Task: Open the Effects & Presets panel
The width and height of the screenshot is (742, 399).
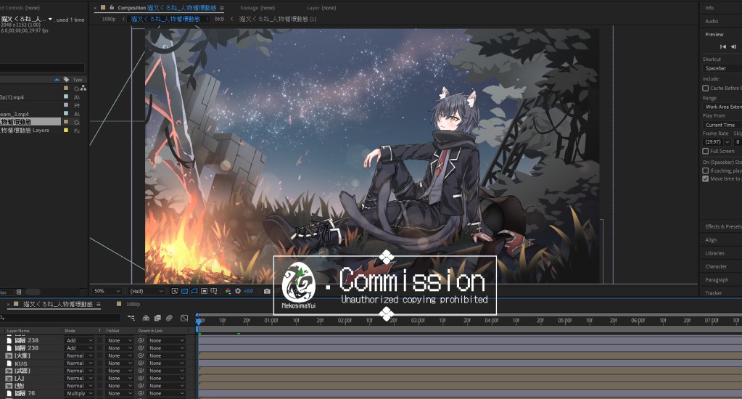Action: click(722, 226)
